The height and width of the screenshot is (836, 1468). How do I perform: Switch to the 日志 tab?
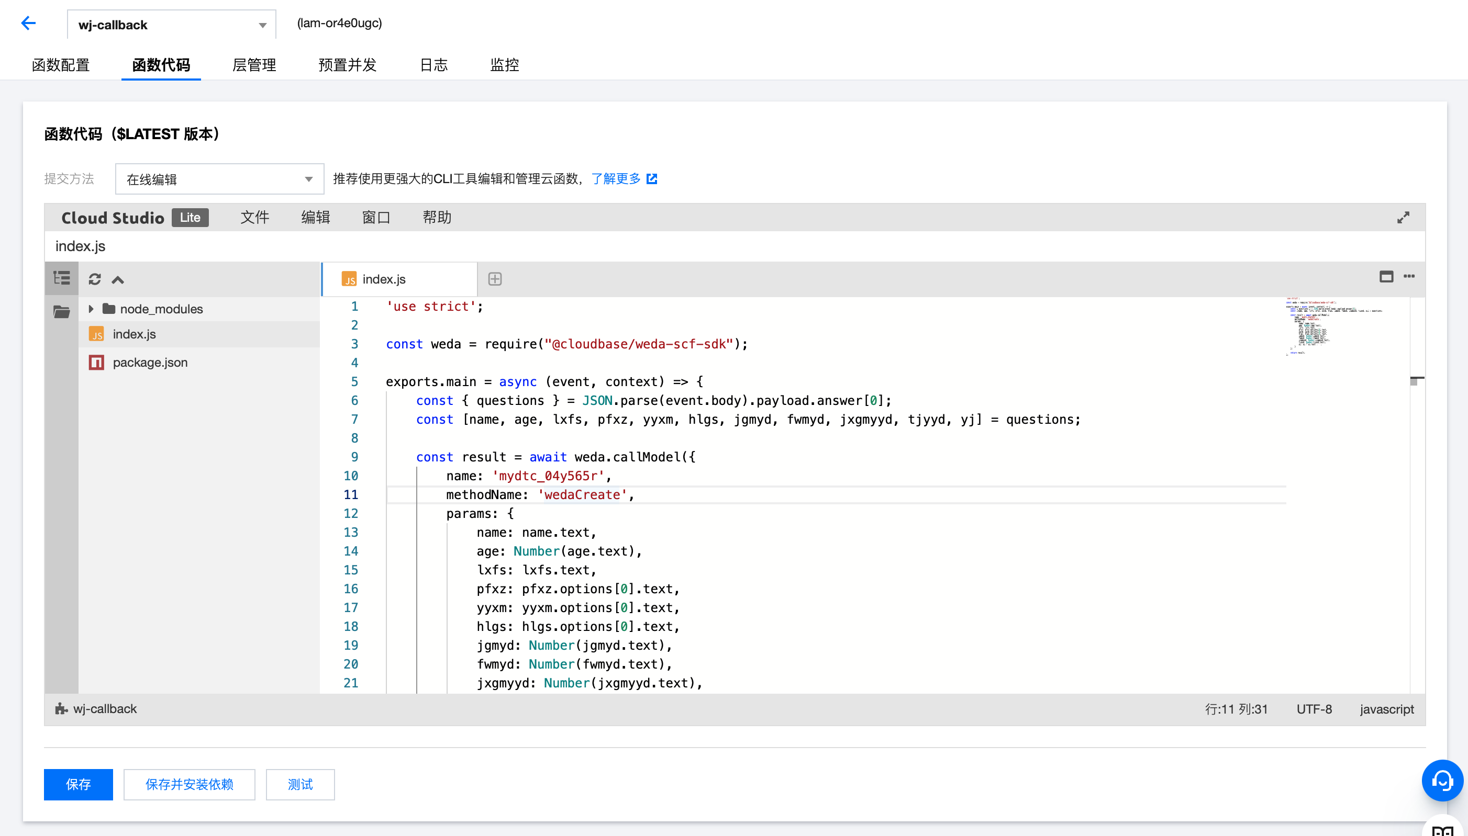(x=433, y=65)
